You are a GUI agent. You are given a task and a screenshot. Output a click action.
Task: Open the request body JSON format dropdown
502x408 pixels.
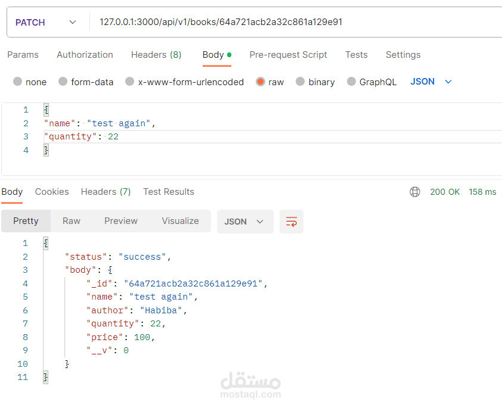tap(431, 82)
